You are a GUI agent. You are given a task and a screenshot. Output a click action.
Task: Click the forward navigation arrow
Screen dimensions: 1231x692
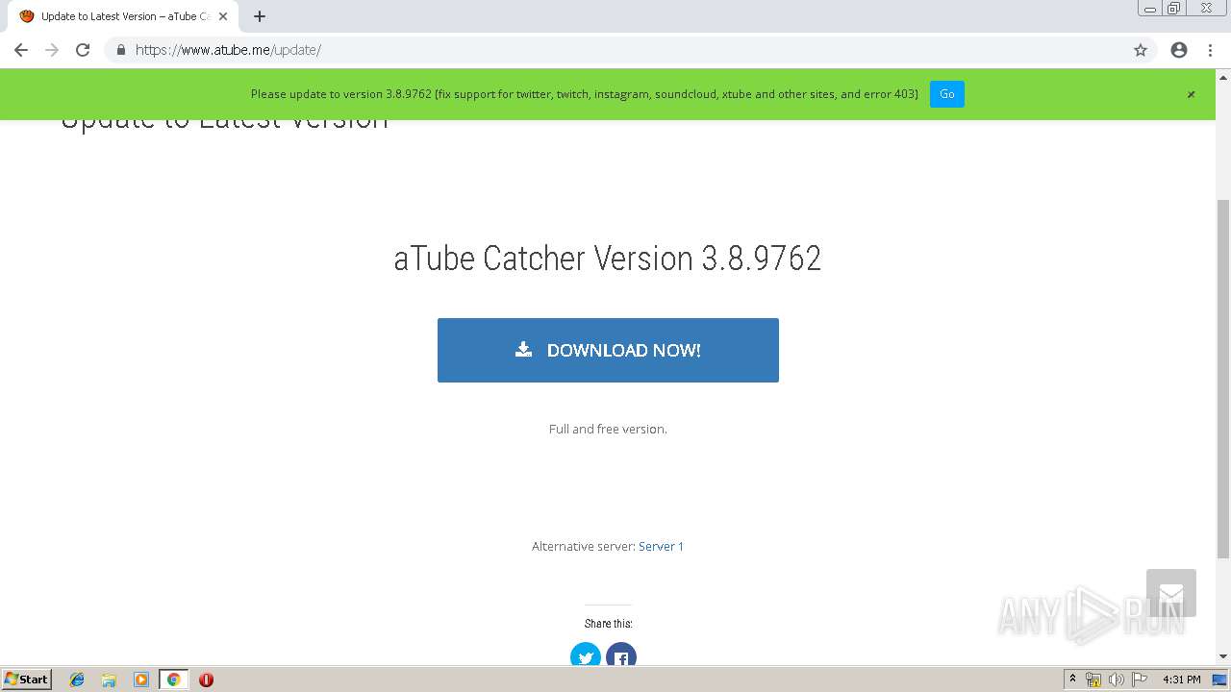[x=52, y=50]
